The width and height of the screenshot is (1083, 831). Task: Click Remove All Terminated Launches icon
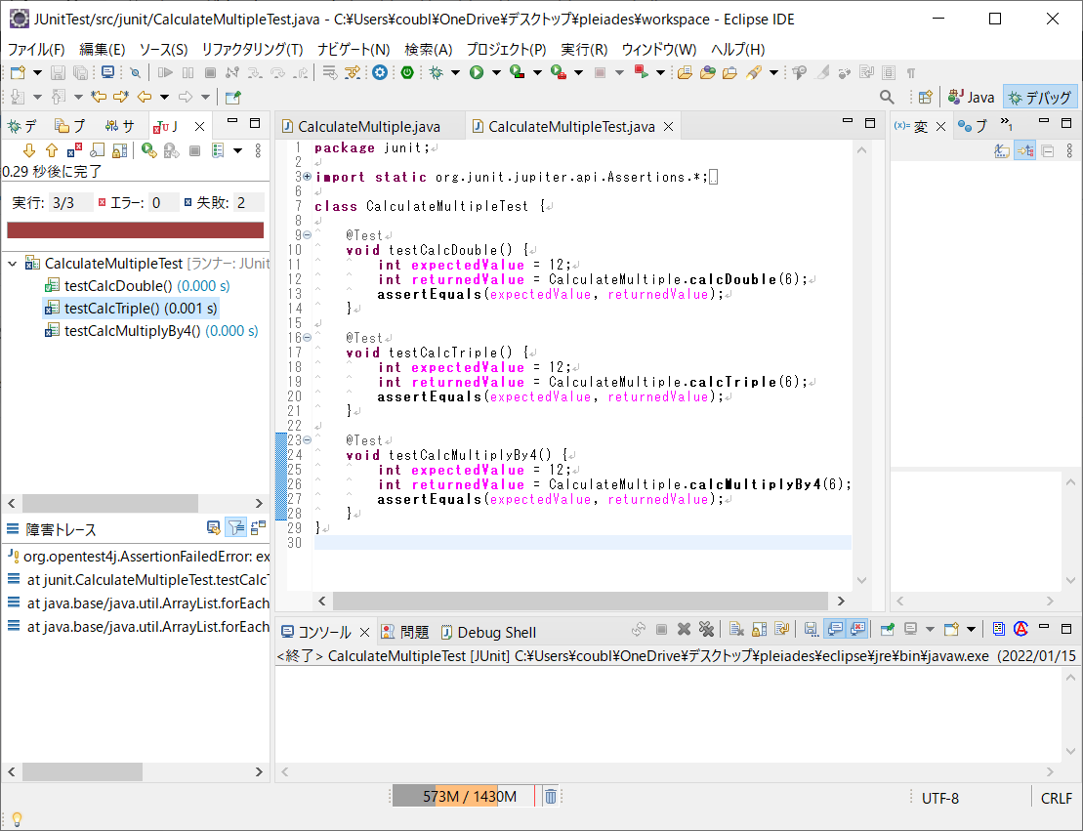point(706,629)
